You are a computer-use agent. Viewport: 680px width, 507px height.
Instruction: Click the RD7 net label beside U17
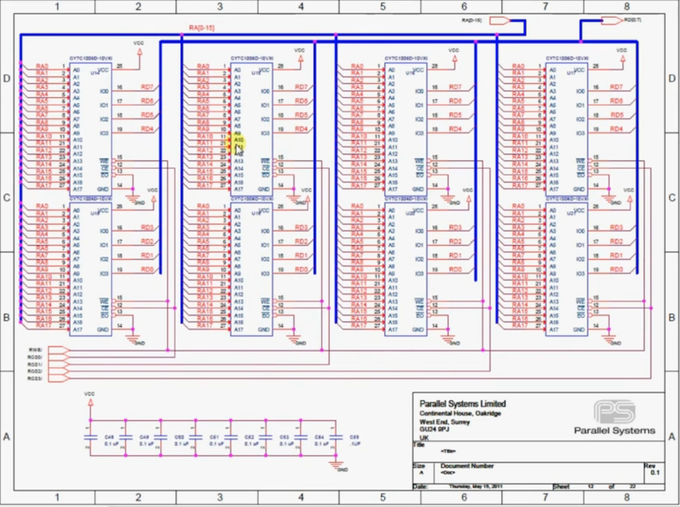tap(616, 87)
